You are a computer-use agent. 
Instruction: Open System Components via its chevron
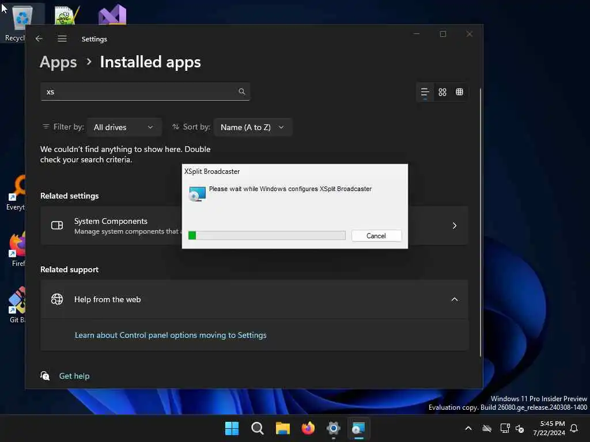tap(455, 226)
